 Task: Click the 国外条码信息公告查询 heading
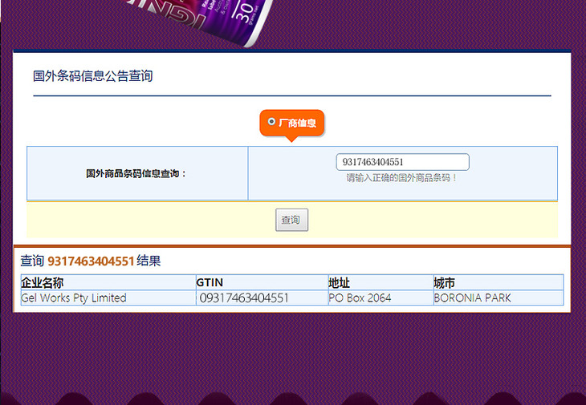[92, 76]
